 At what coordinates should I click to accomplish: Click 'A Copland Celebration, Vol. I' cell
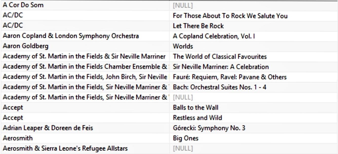click(214, 36)
